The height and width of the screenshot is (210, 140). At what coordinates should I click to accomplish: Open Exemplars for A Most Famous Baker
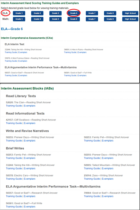pyautogui.click(x=23, y=61)
